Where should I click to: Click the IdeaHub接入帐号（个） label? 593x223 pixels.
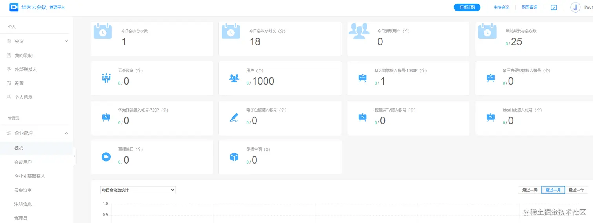coord(522,110)
